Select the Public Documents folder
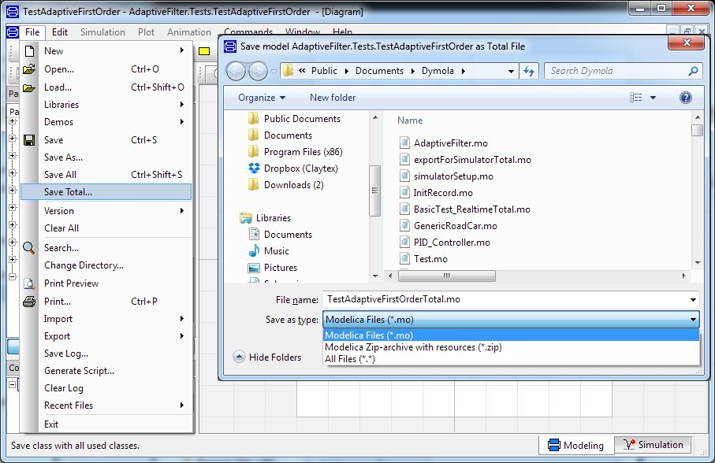 point(295,119)
